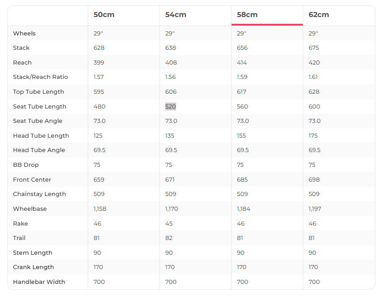
Task: Click the Top Tube Length row label
Action: 39,92
